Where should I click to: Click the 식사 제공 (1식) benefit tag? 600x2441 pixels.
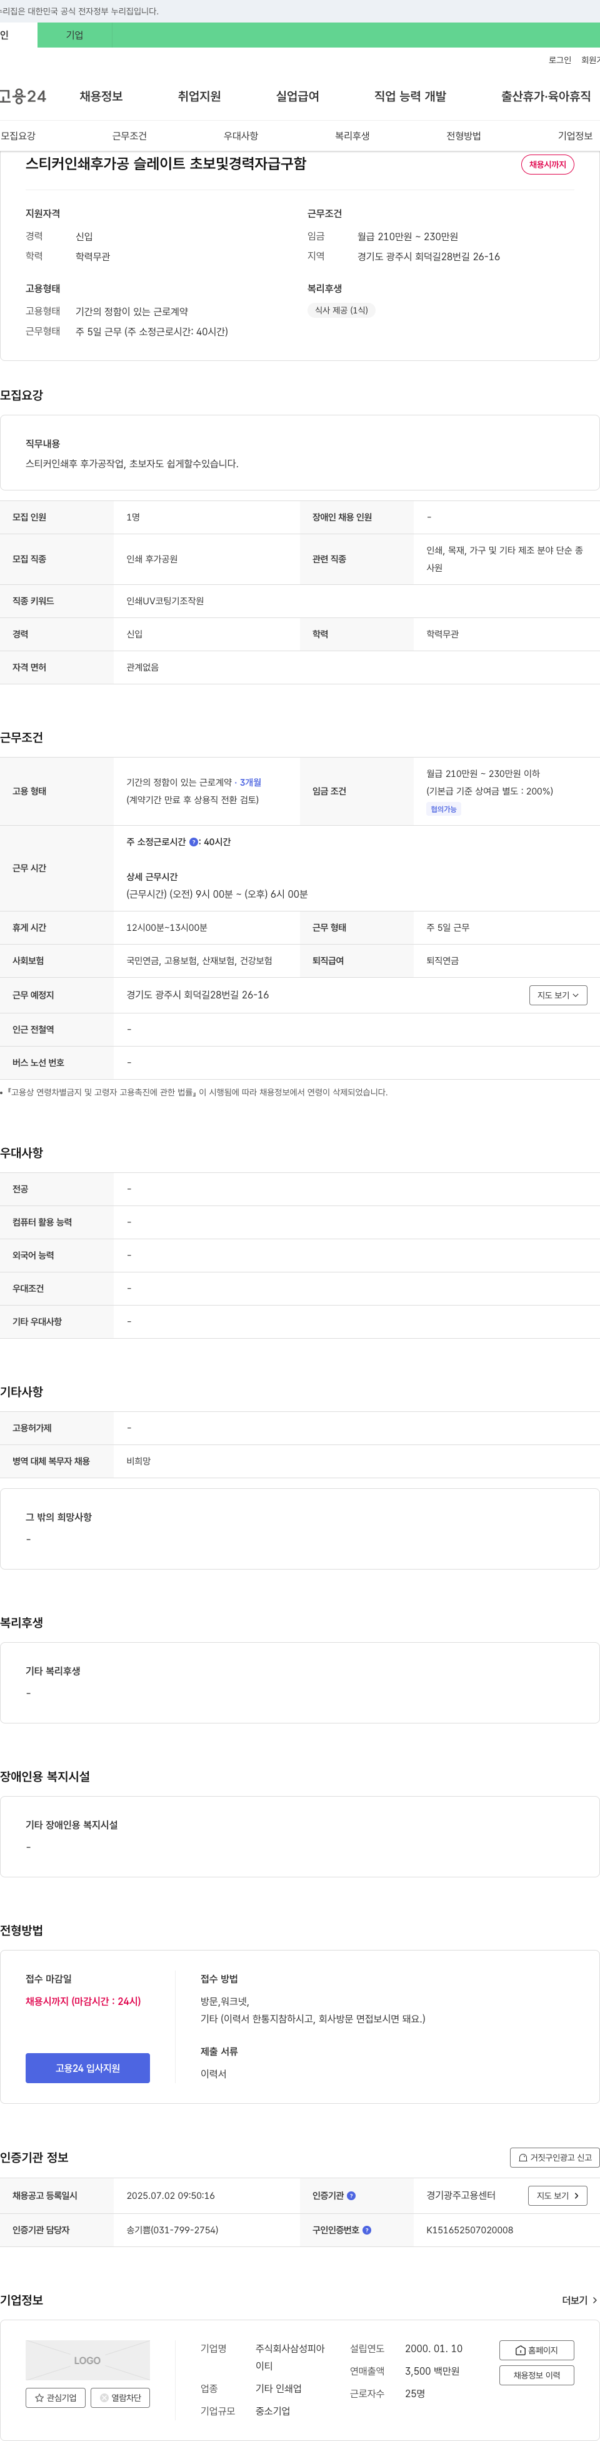point(342,311)
